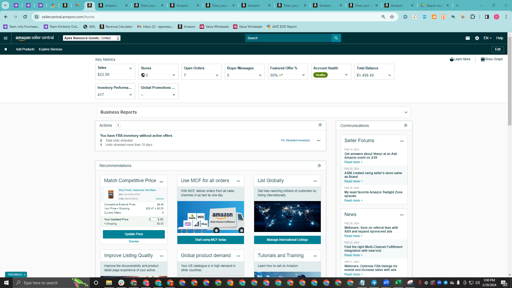Open Tutorials and Training card options
This screenshot has height=288, width=512.
315,256
